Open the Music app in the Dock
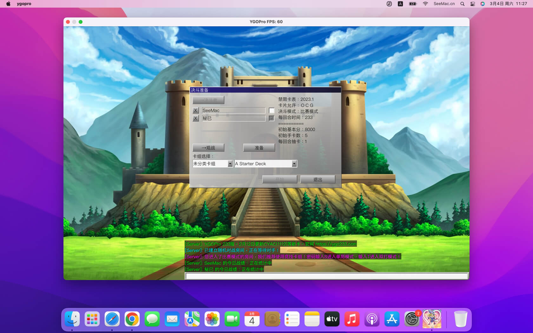This screenshot has width=533, height=333. click(x=352, y=319)
